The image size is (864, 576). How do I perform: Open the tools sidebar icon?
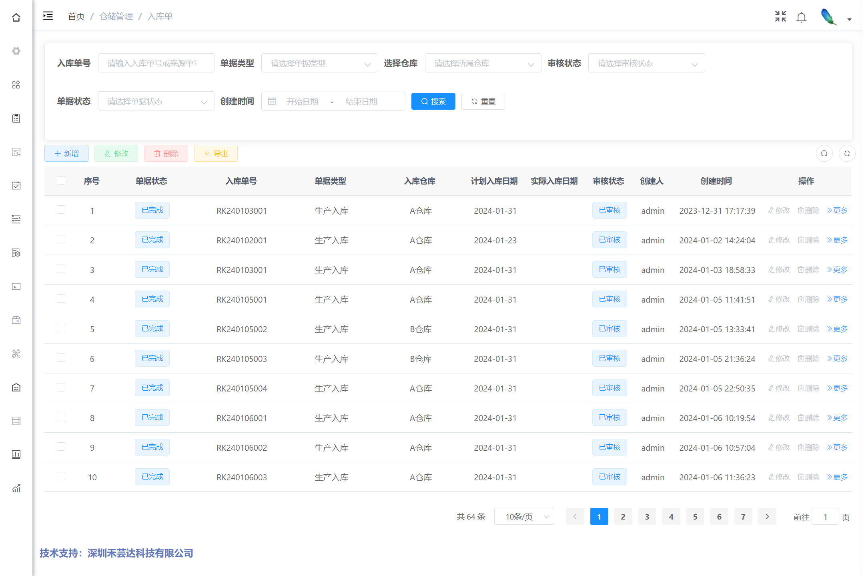(16, 353)
